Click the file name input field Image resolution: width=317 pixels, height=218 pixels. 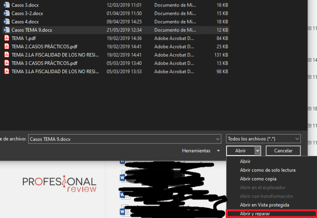[x=122, y=139]
